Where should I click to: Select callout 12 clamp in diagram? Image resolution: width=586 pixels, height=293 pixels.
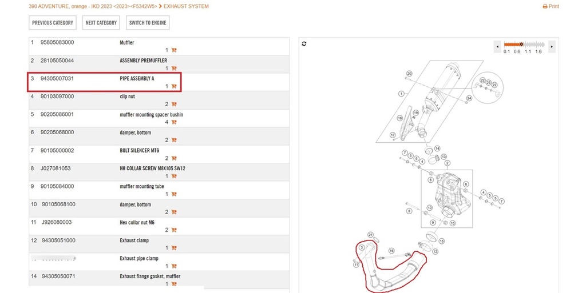(x=435, y=252)
